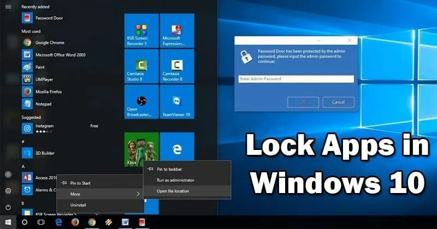The height and width of the screenshot is (229, 437).
Task: Launch Edge from the taskbar
Action: [58, 222]
